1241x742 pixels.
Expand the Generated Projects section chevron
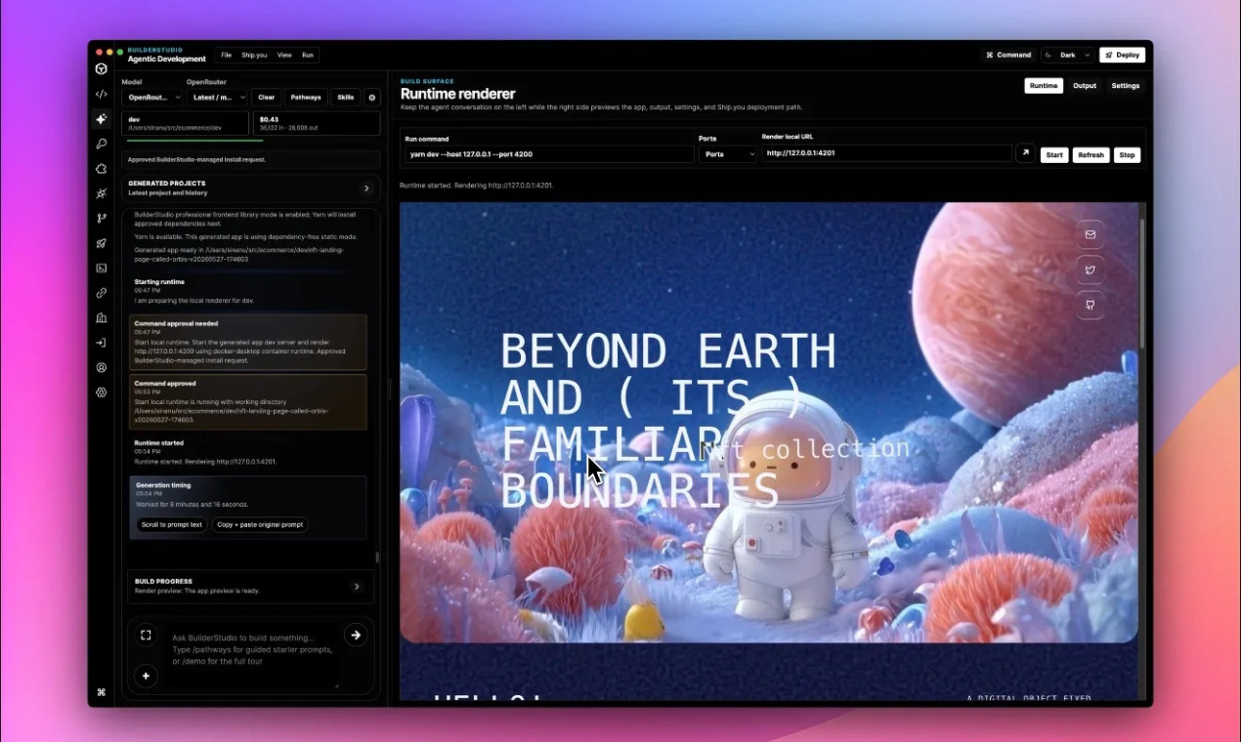pyautogui.click(x=366, y=188)
